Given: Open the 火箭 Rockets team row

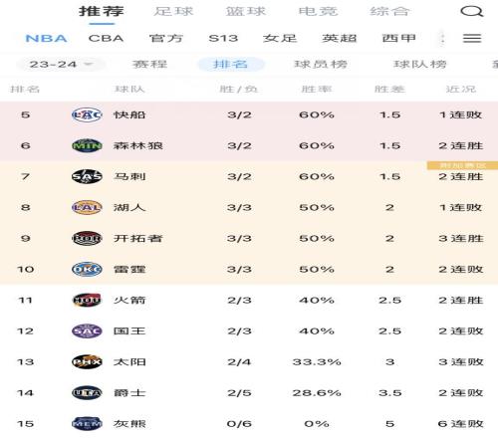Looking at the screenshot, I should tap(249, 300).
